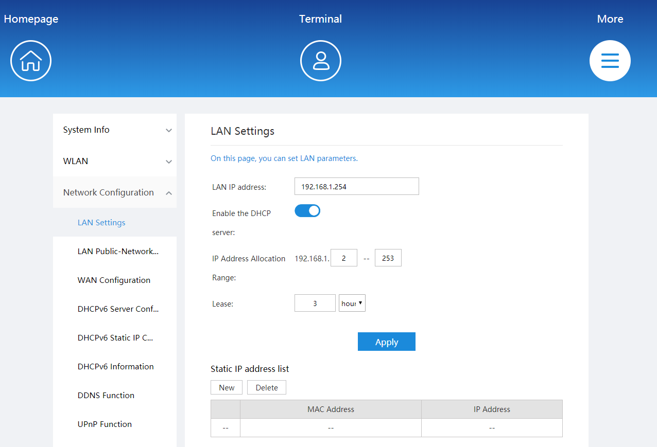Image resolution: width=657 pixels, height=447 pixels.
Task: Open LAN Public-Network sidebar item
Action: pos(118,251)
